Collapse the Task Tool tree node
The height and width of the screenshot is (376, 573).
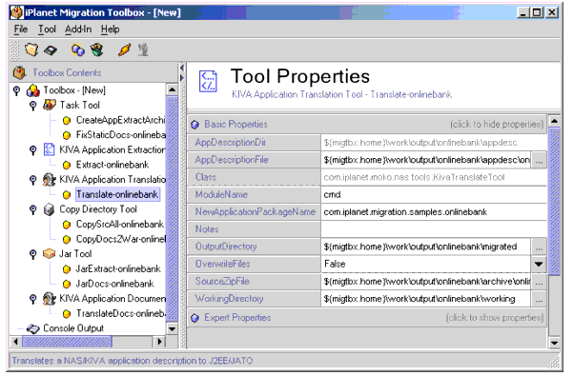coord(32,106)
